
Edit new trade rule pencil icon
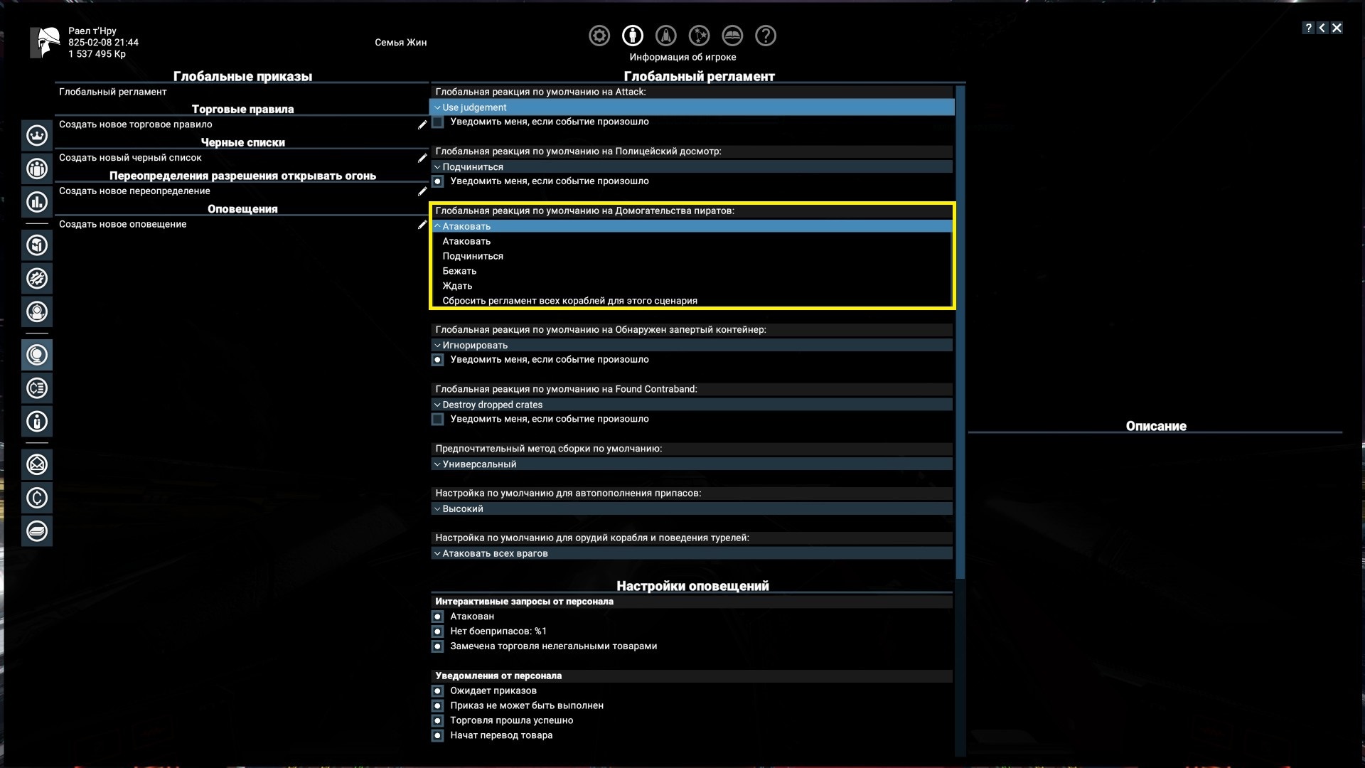pyautogui.click(x=422, y=124)
